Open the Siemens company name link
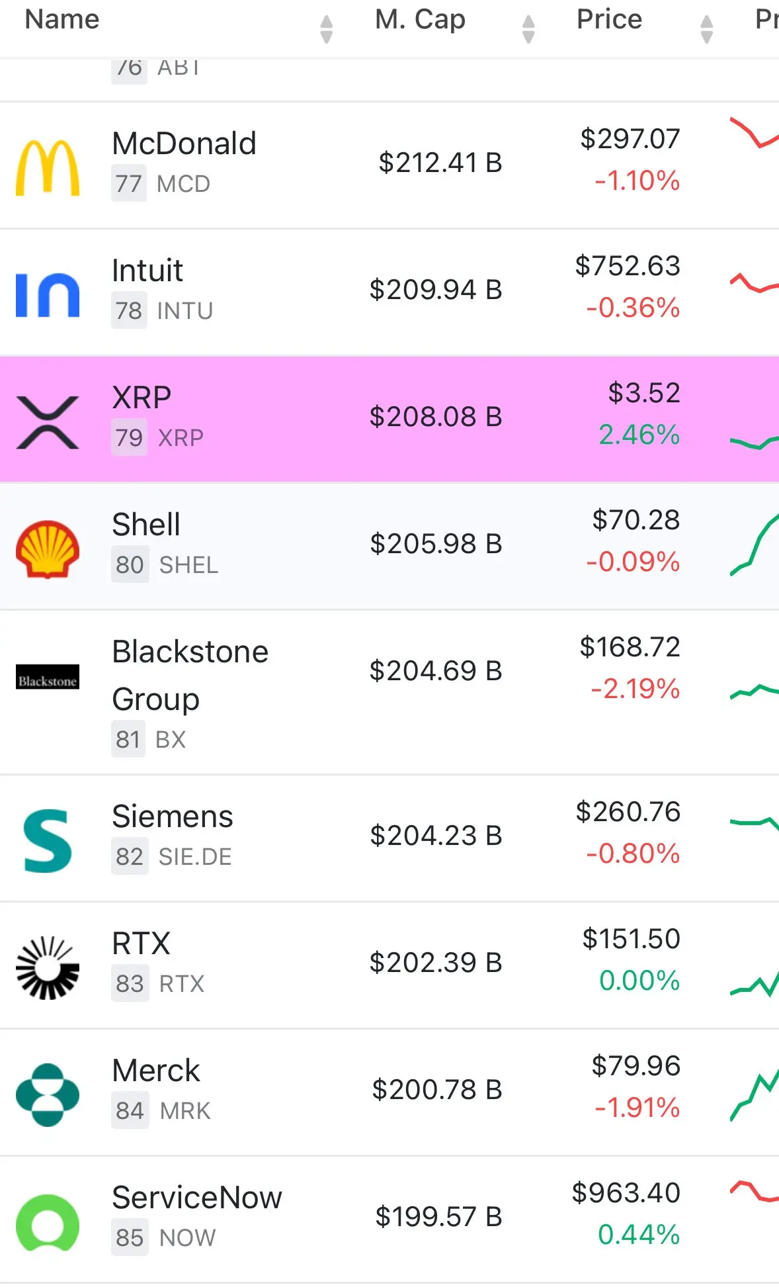Image resolution: width=779 pixels, height=1287 pixels. coord(173,817)
